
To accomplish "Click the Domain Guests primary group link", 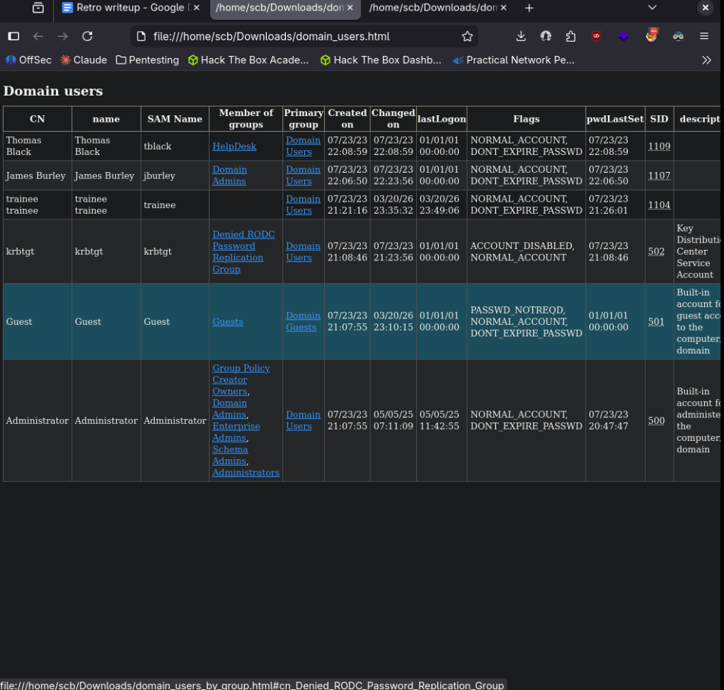I will [302, 321].
